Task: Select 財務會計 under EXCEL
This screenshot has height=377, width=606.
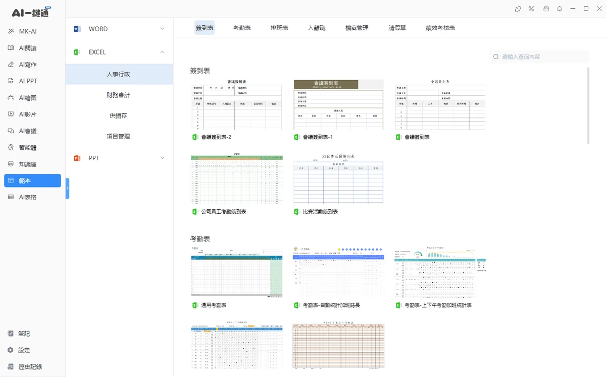Action: (x=119, y=95)
